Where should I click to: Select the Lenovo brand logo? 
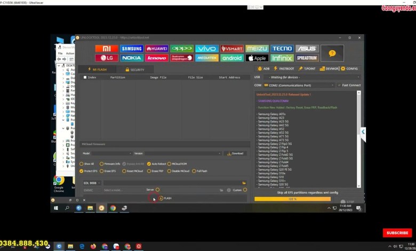pyautogui.click(x=157, y=58)
